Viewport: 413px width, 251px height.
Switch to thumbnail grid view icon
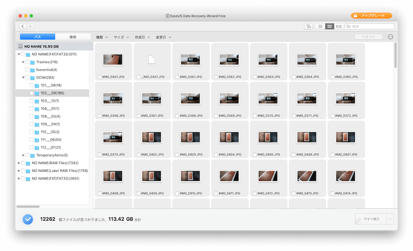pos(329,26)
